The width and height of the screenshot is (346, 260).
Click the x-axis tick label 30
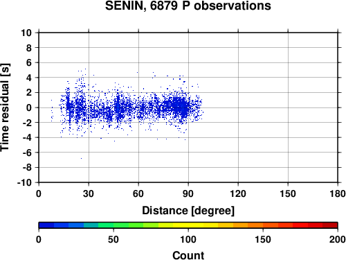tap(89, 193)
